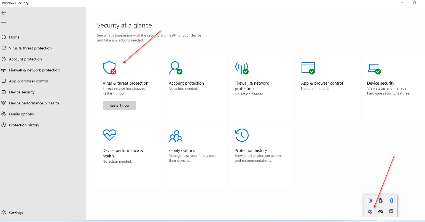Click the Bluetooth icon in the tray popup
Viewport: 425px width, 222px height.
coord(391,201)
